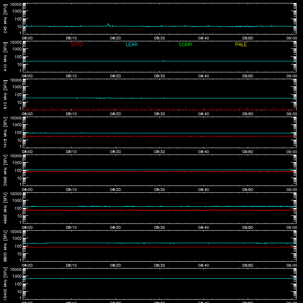The height and width of the screenshot is (303, 303).
Task: Click 08:00 label under the 245 MHz panel
Action: pyautogui.click(x=27, y=38)
